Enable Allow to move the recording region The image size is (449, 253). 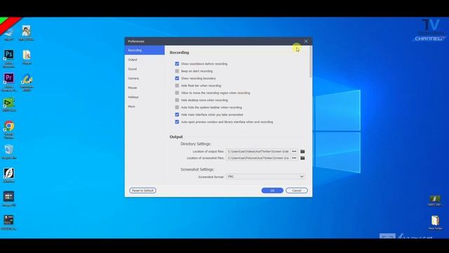pyautogui.click(x=177, y=93)
